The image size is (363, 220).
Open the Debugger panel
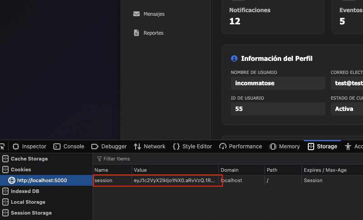pyautogui.click(x=109, y=147)
